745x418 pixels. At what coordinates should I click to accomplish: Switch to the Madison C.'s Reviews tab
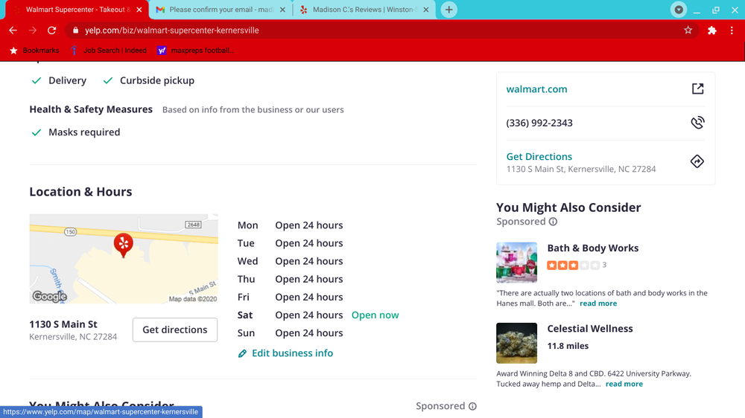[x=364, y=10]
